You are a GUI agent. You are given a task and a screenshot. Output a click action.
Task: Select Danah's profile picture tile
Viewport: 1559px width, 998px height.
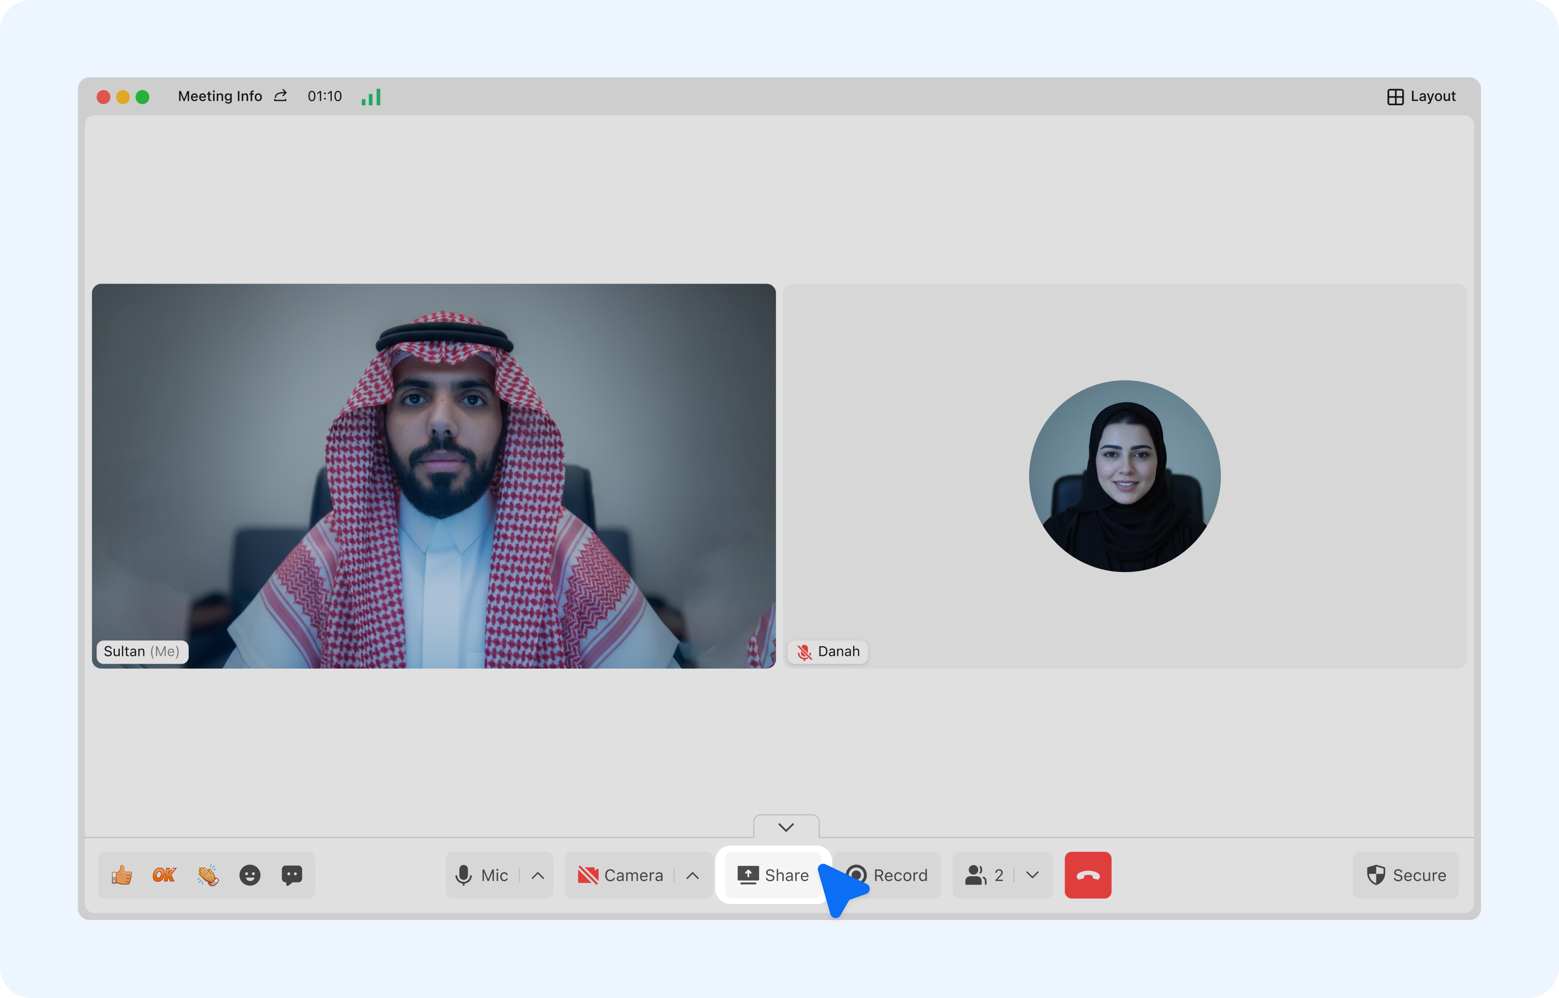(1124, 476)
